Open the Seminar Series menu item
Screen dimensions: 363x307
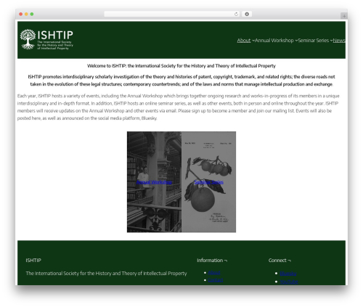[314, 41]
